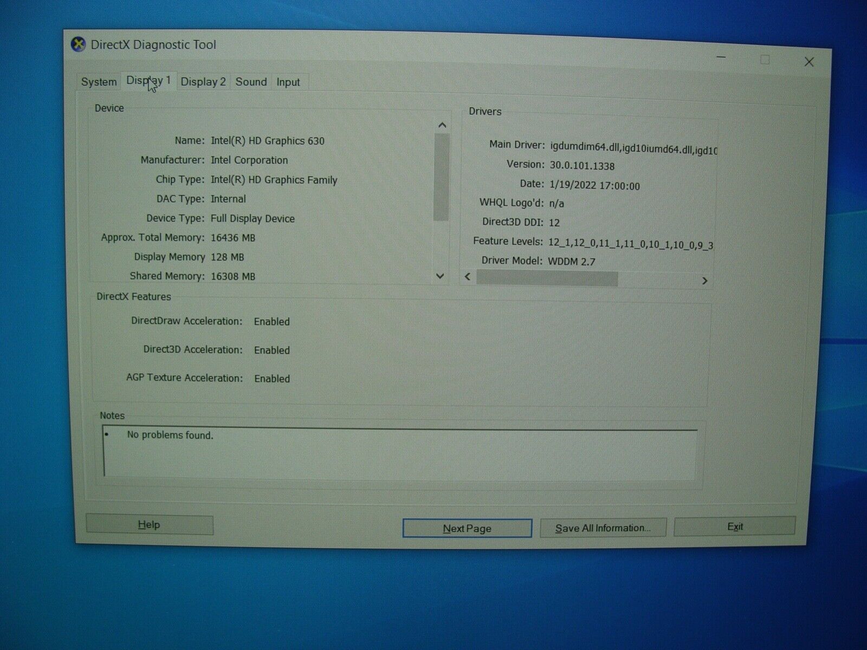Screen dimensions: 867x650
Task: Click the '16308 MB' shared memory value
Action: tap(233, 276)
